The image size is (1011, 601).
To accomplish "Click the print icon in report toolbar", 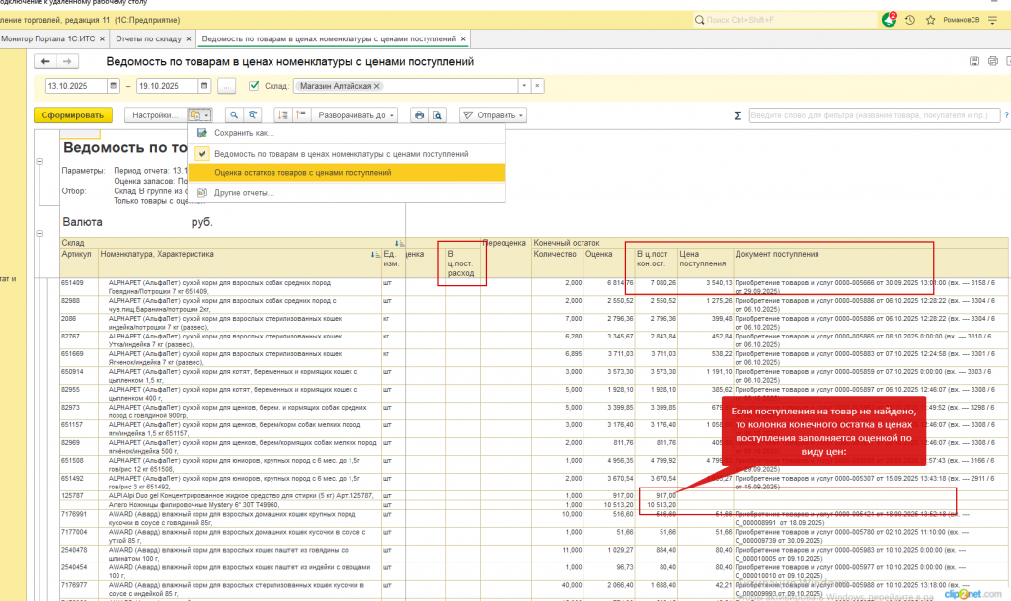I will [419, 115].
